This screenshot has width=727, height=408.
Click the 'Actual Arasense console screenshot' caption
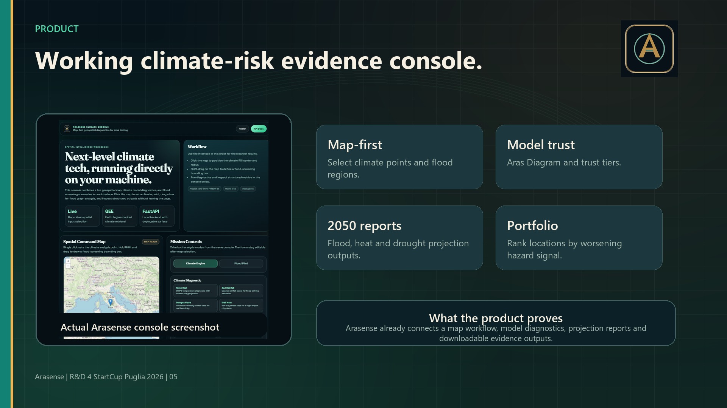pos(140,328)
